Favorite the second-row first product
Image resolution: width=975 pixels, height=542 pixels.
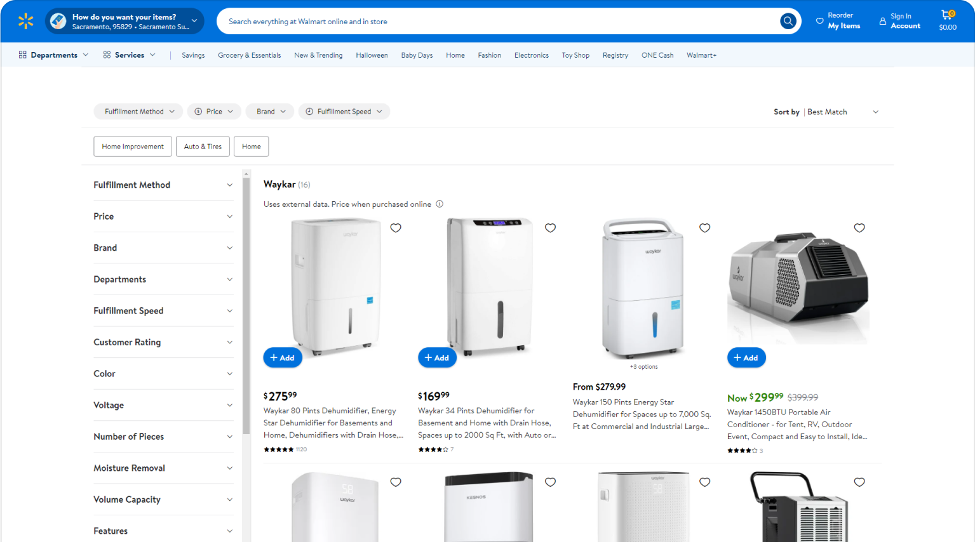click(x=396, y=482)
